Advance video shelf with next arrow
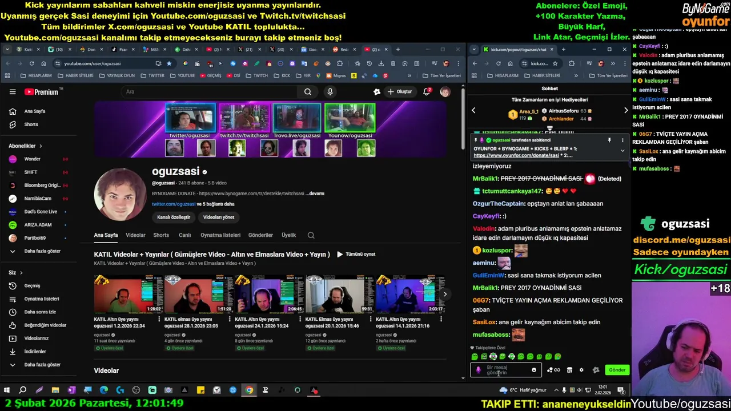The image size is (731, 411). [445, 295]
